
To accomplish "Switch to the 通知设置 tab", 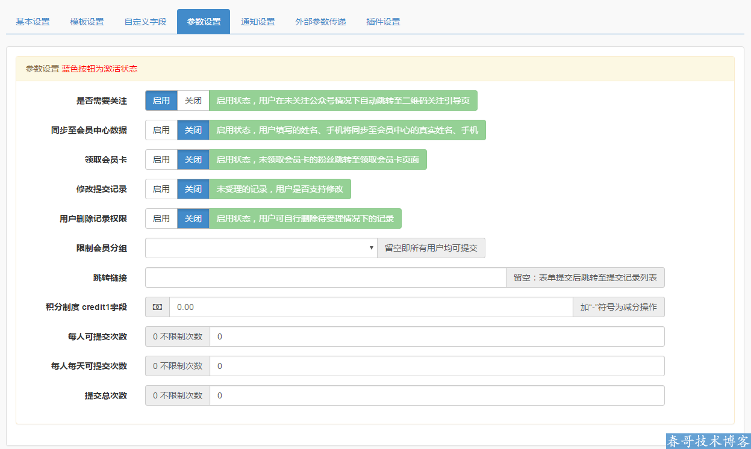I will [258, 20].
